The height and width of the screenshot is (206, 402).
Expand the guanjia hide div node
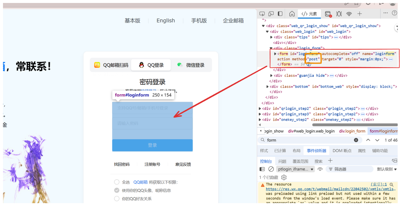[271, 76]
